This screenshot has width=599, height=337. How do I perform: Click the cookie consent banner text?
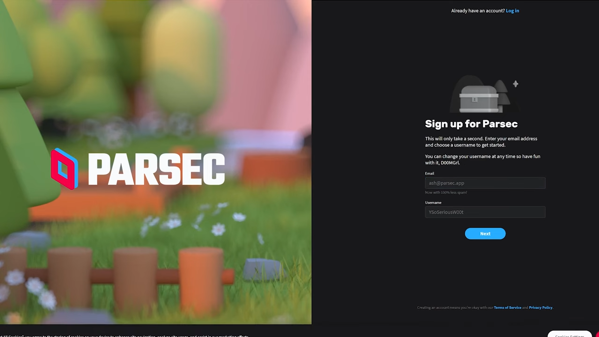(124, 336)
